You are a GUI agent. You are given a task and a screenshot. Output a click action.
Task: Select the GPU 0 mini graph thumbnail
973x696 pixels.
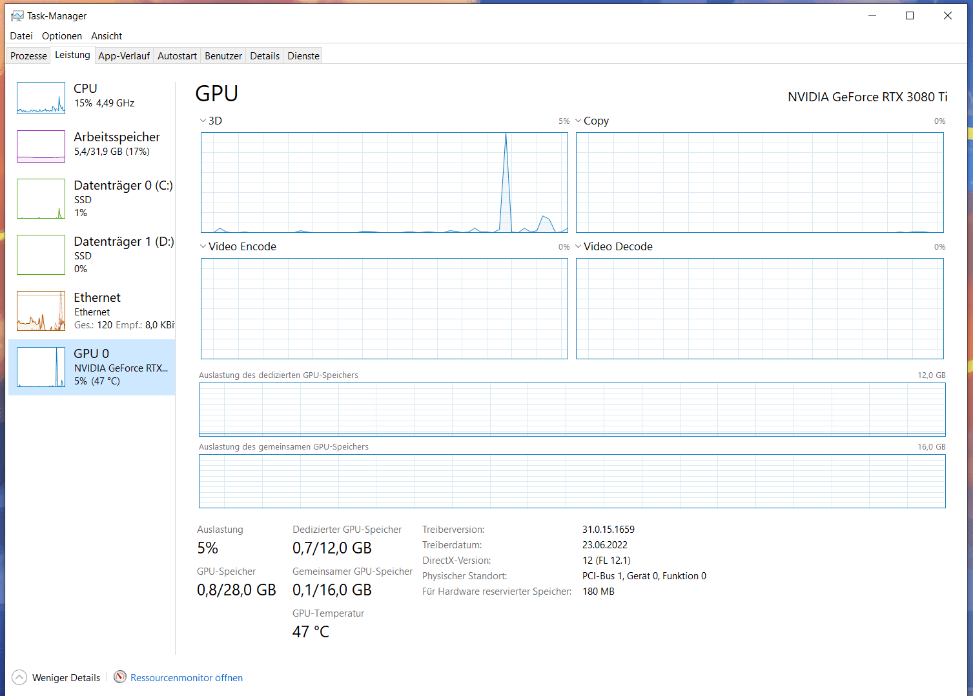pyautogui.click(x=41, y=367)
